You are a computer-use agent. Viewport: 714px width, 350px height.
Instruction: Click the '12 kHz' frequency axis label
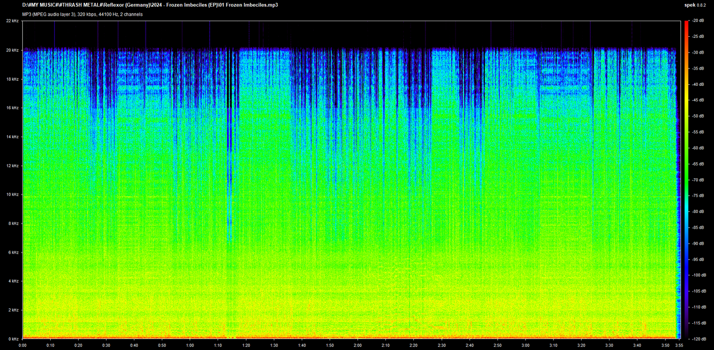point(12,166)
